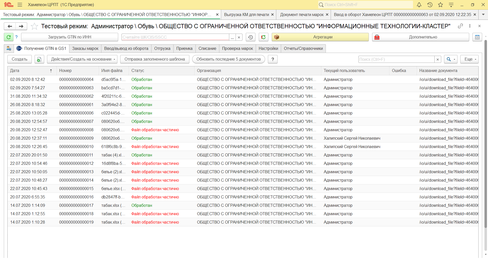Click the create-by-copy document icon
This screenshot has height=262, width=488.
pos(39,59)
